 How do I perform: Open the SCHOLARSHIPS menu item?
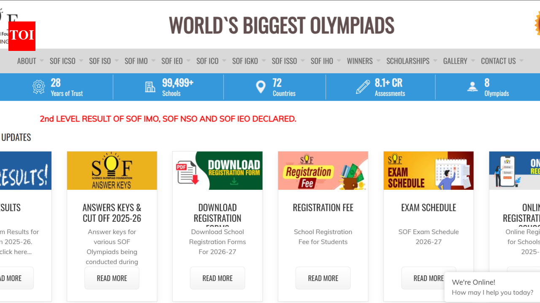[x=408, y=61]
